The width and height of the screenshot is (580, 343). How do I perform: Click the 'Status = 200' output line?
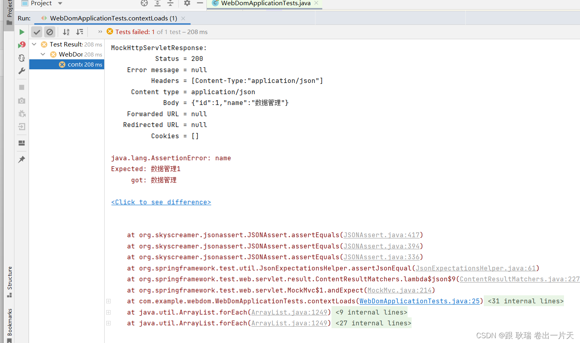[x=179, y=59]
